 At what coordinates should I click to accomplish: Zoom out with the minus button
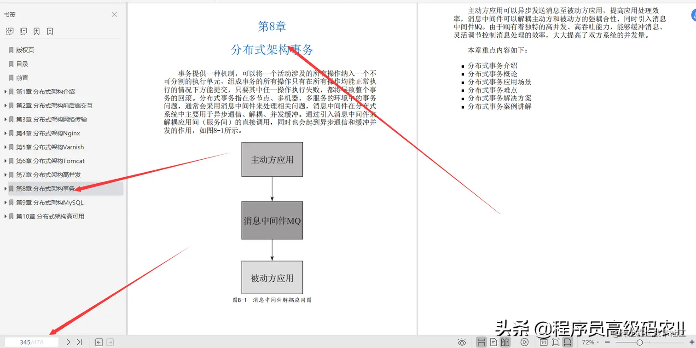[608, 342]
